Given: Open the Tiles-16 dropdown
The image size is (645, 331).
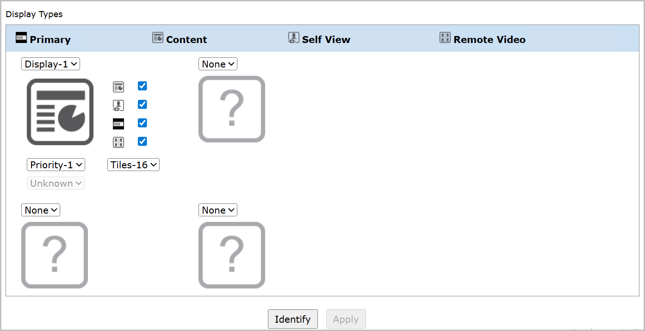Looking at the screenshot, I should pyautogui.click(x=133, y=165).
